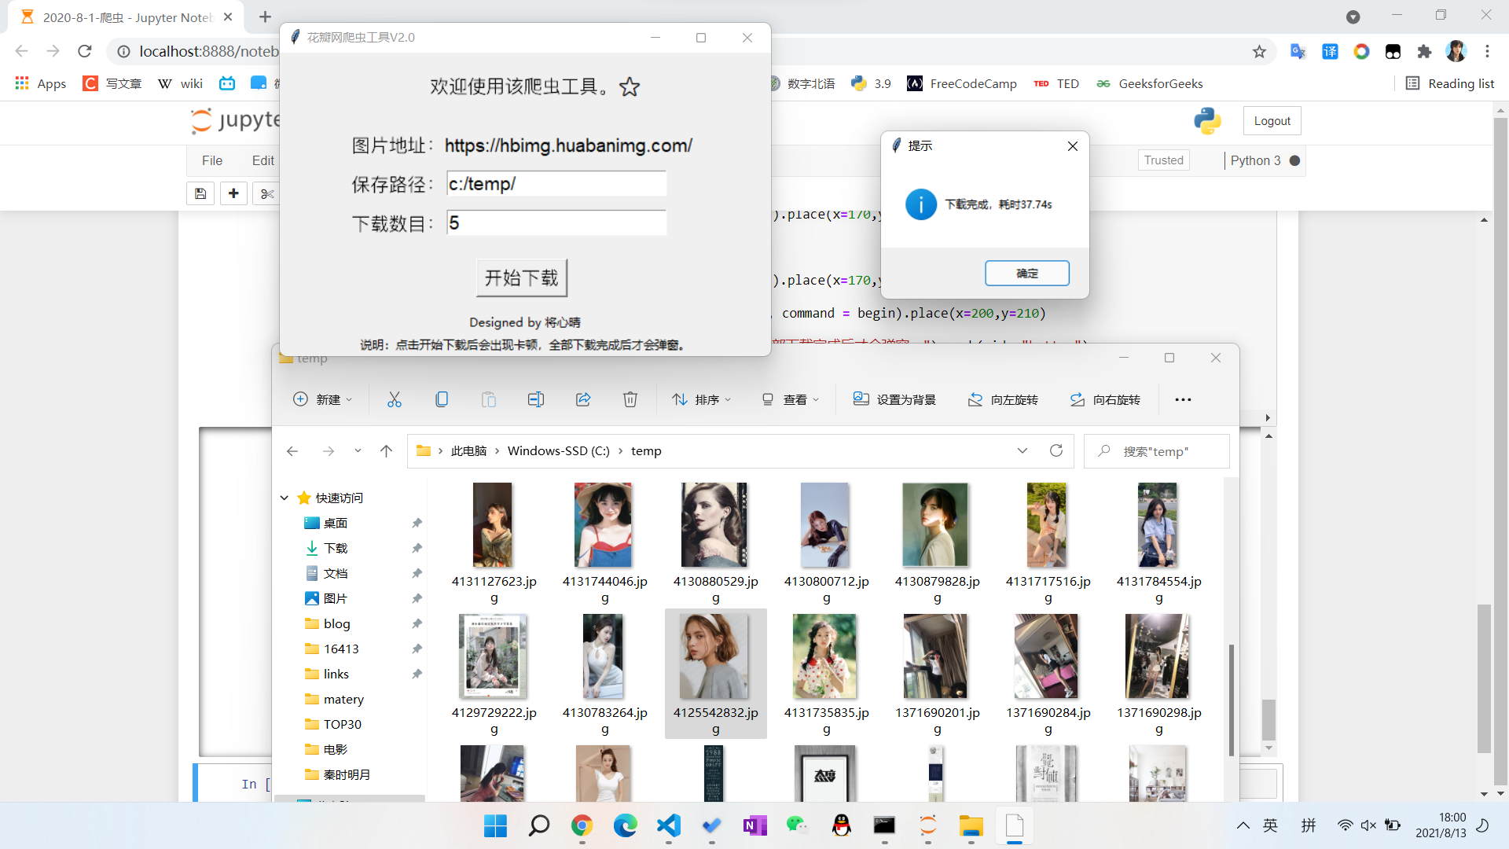Click the Trusted notebook indicator
Screen dimensions: 1509x849
pyautogui.click(x=1163, y=160)
